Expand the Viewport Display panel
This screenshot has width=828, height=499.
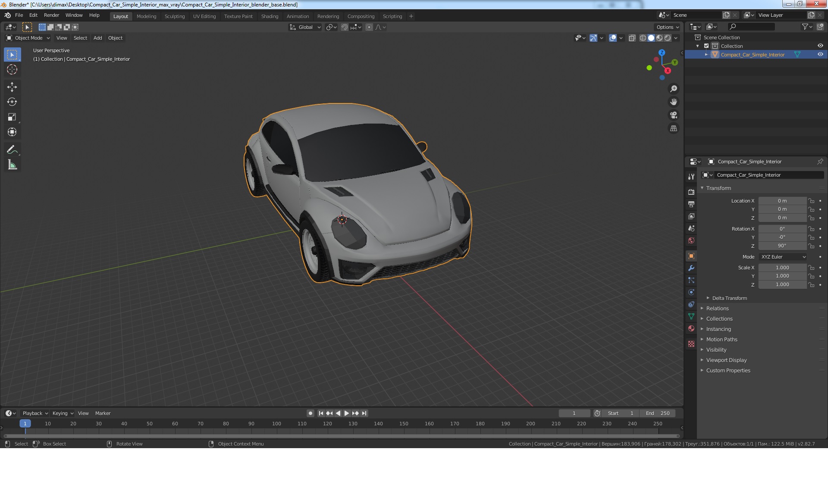pyautogui.click(x=726, y=360)
